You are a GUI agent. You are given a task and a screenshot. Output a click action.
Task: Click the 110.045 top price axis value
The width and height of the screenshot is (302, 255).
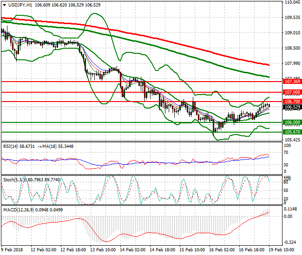click(292, 2)
